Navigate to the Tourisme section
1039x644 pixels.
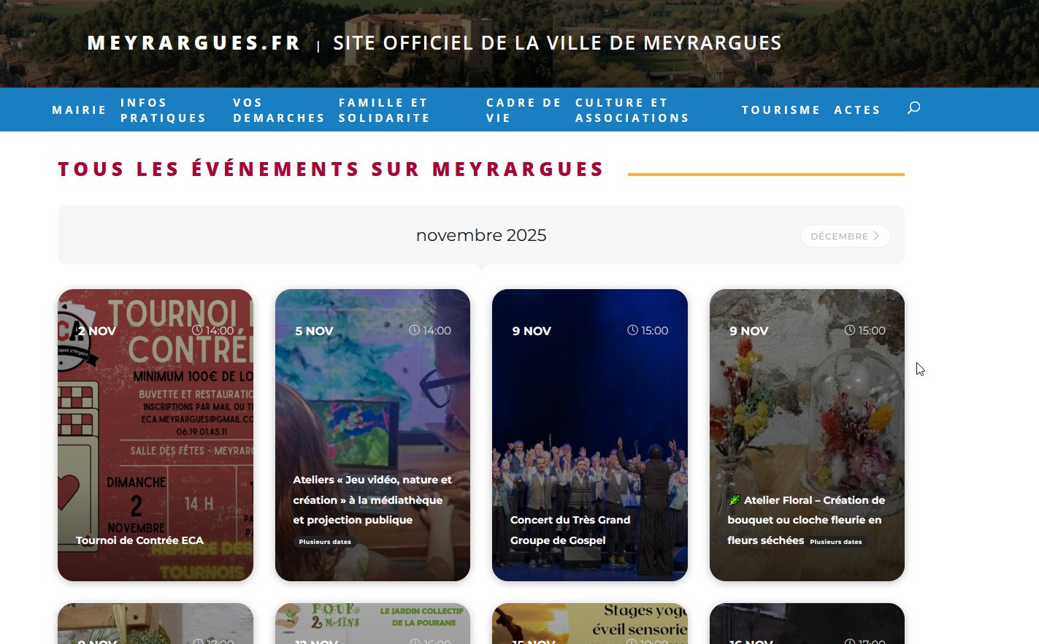[781, 110]
